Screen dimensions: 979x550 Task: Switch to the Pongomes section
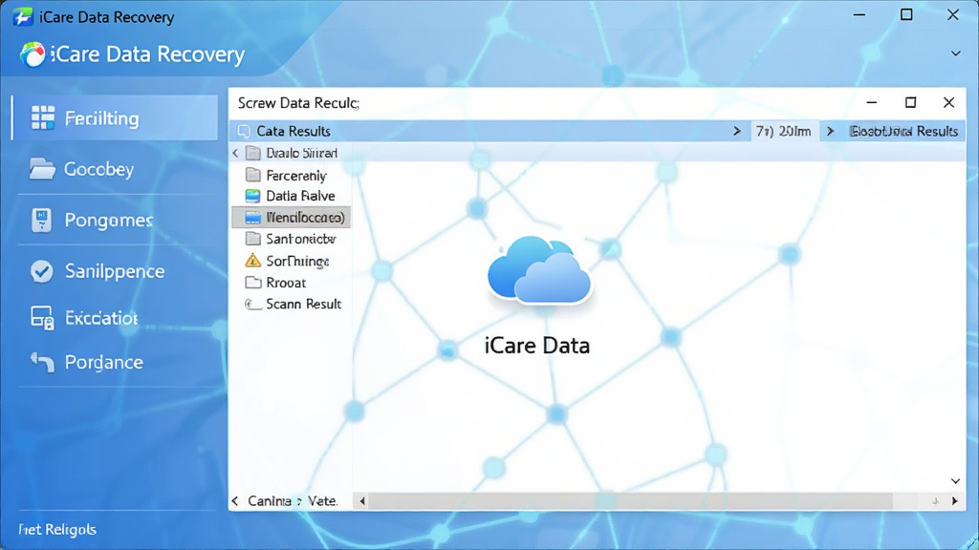tap(115, 221)
